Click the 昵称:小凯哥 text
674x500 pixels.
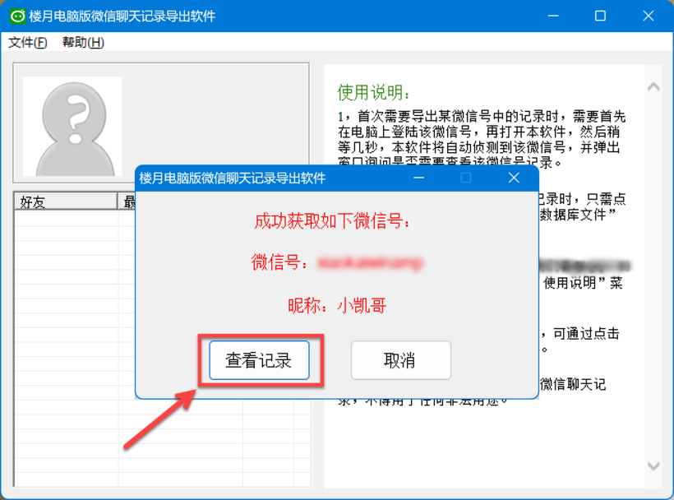coord(337,306)
